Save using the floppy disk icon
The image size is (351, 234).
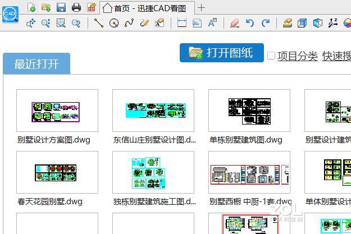61,7
